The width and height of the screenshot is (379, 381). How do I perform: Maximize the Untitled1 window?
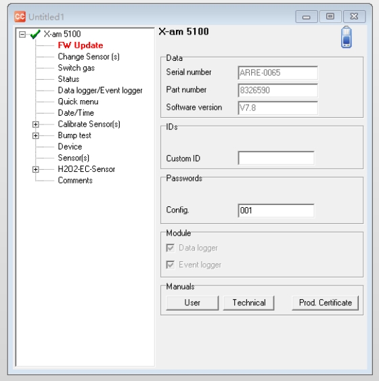[x=330, y=17]
